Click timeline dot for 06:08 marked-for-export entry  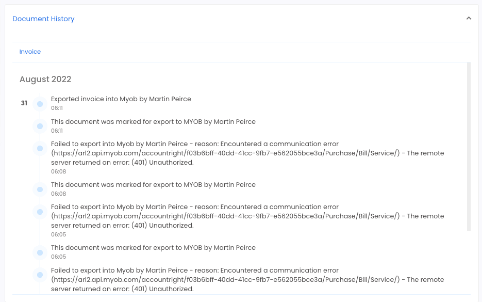[40, 189]
